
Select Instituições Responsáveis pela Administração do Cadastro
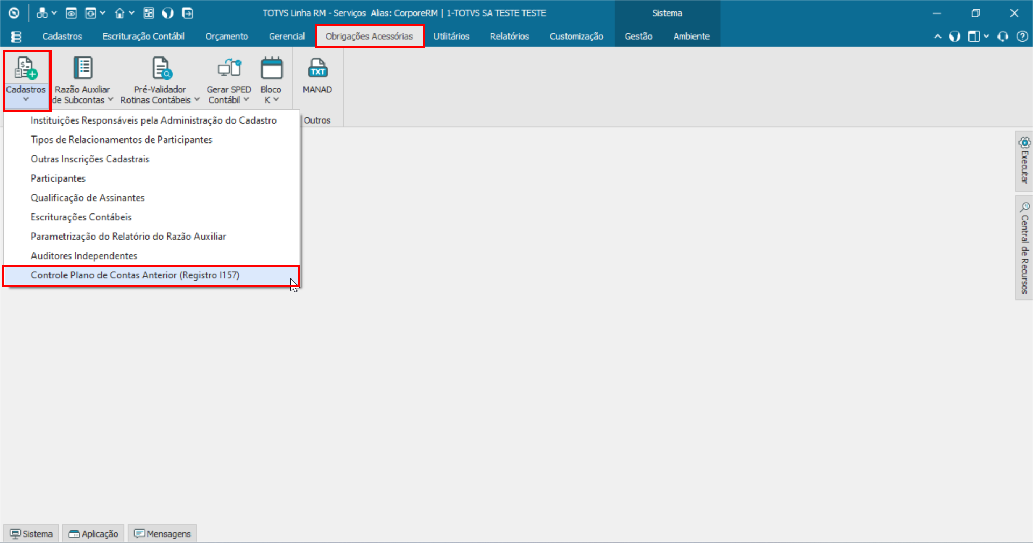click(x=152, y=120)
